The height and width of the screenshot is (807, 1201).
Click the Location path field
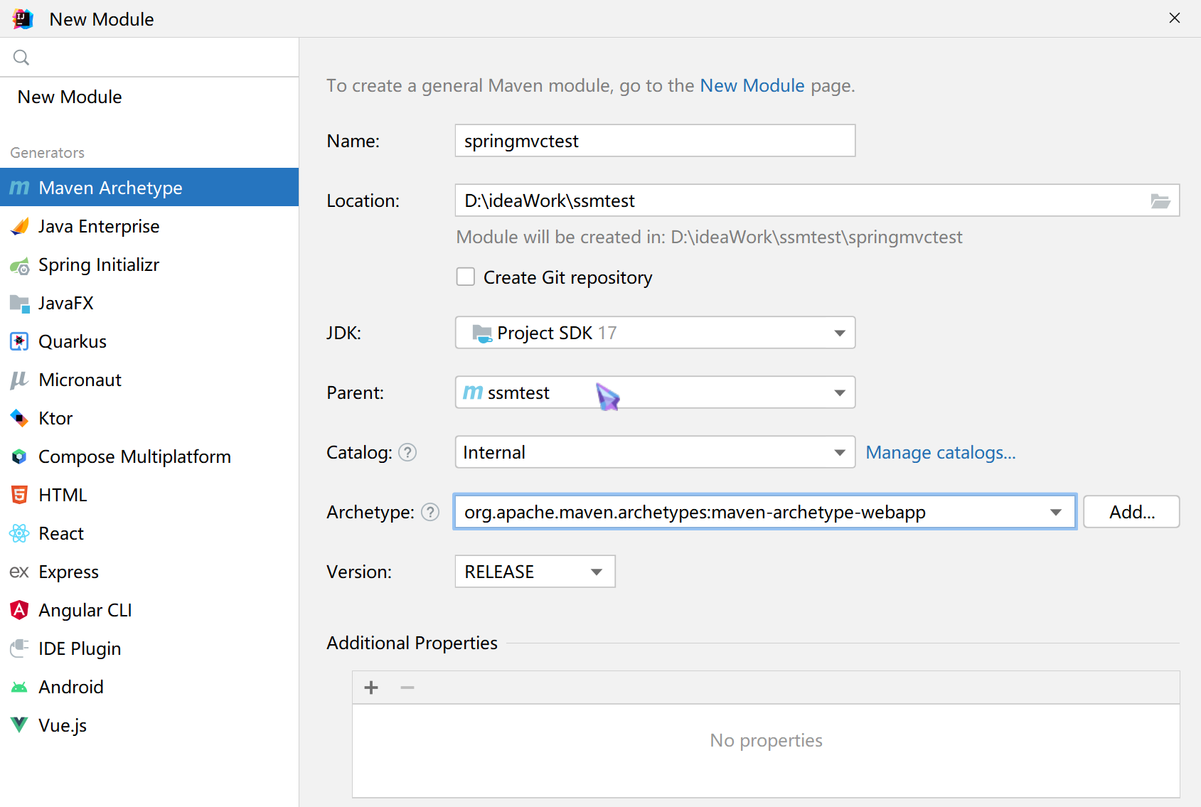(817, 201)
